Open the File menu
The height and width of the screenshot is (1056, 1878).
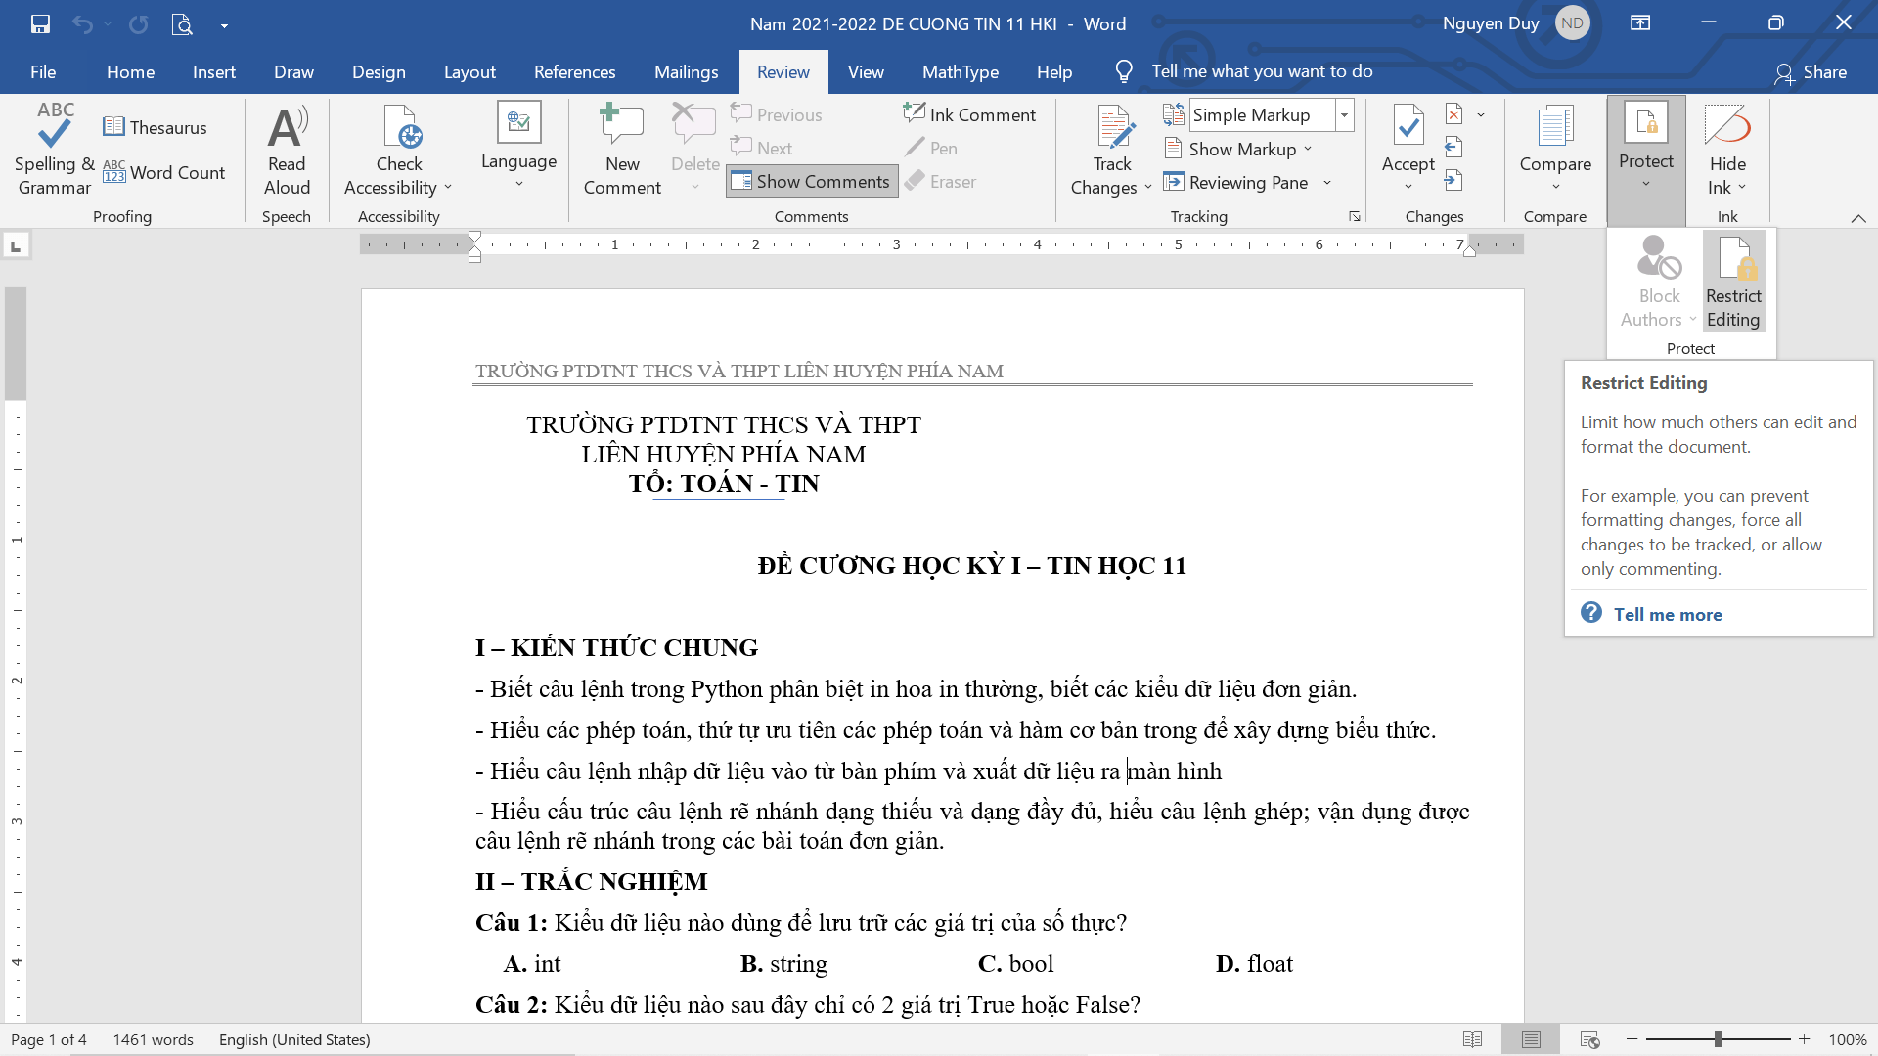pos(43,71)
